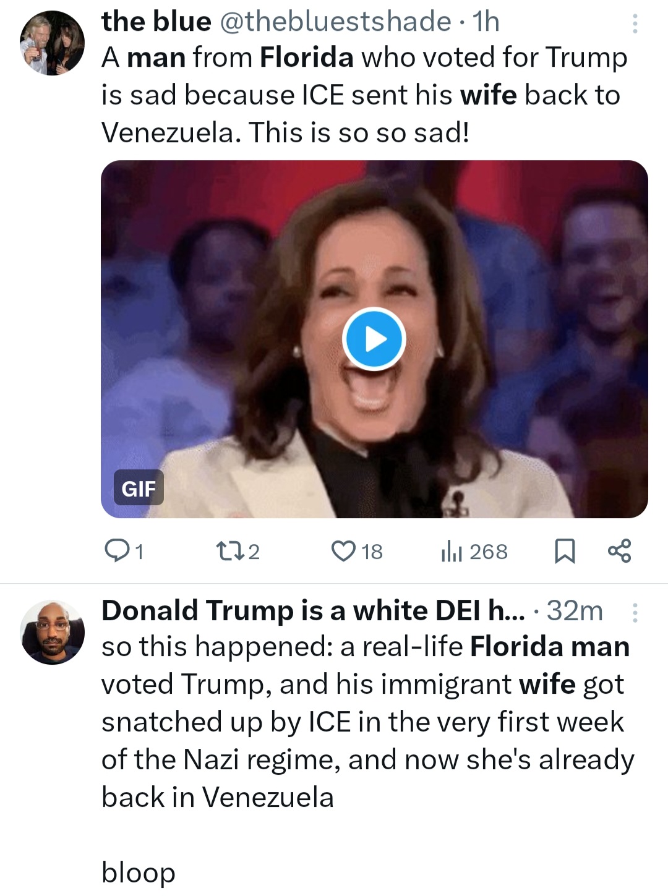Tap the share icon on the tweet
The image size is (668, 896).
(619, 550)
